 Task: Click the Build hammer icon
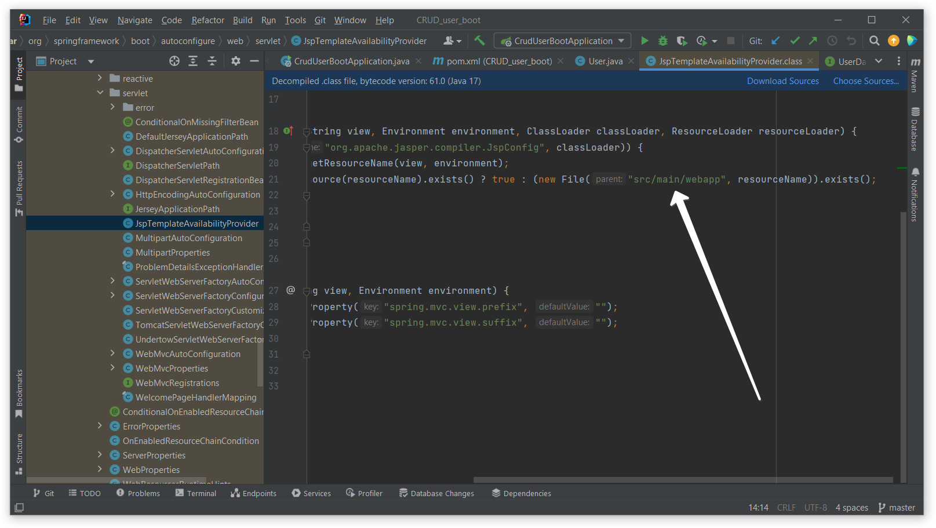click(479, 41)
